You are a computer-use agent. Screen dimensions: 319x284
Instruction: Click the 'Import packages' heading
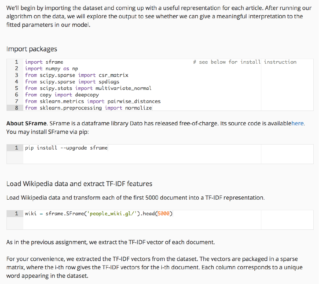32,49
